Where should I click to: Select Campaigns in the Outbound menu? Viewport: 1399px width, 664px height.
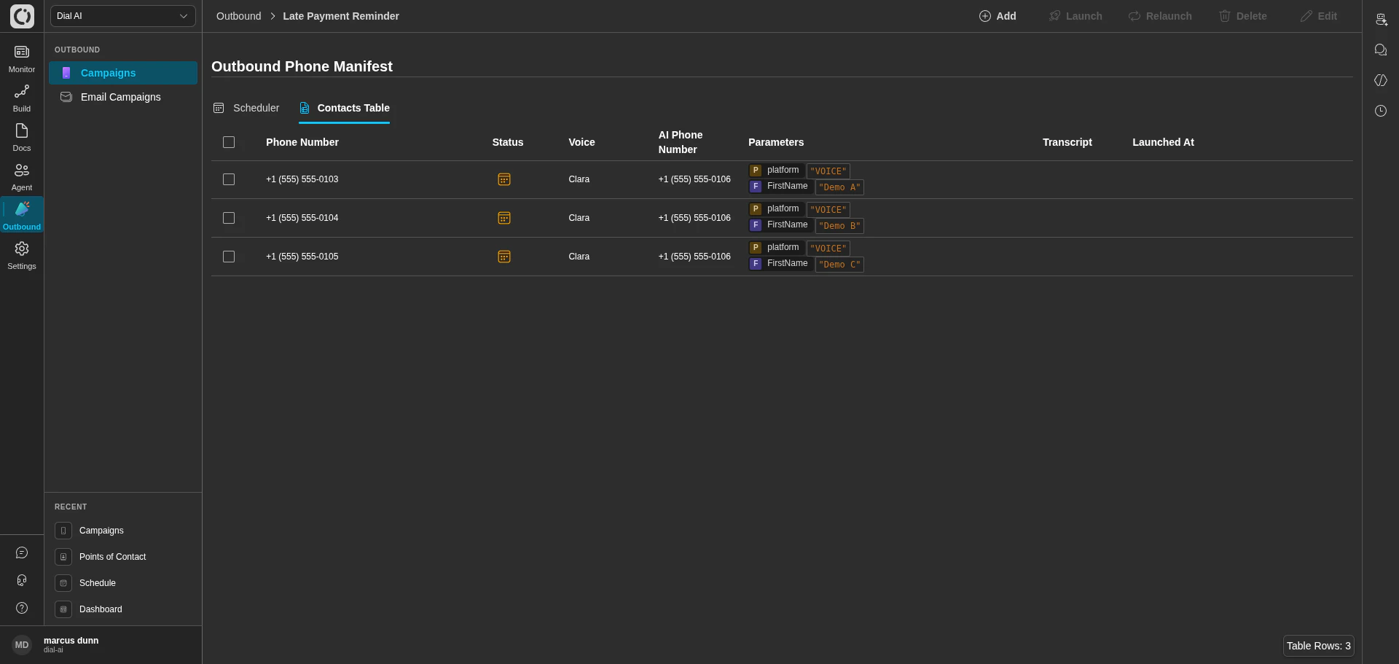[123, 73]
